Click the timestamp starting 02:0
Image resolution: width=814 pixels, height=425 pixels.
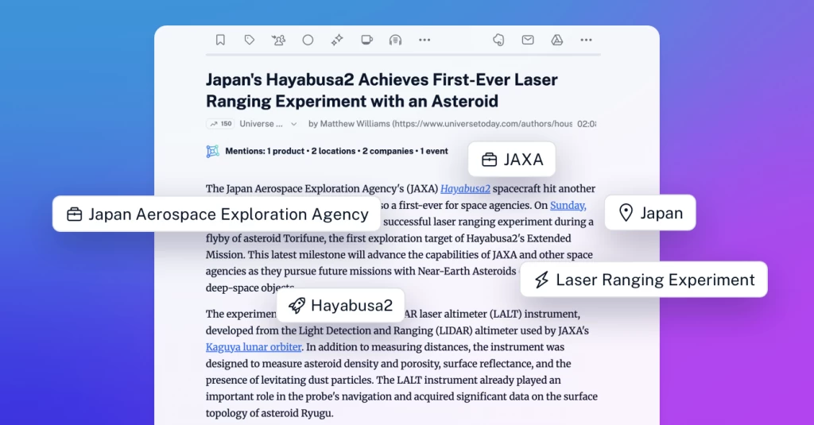tap(587, 124)
